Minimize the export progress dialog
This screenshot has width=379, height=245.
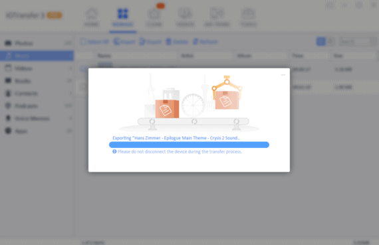click(x=283, y=75)
